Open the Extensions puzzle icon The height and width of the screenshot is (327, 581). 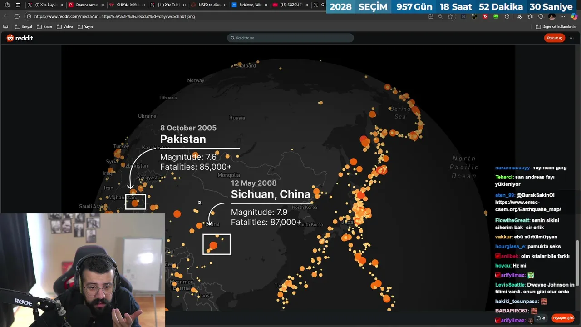pyautogui.click(x=507, y=16)
